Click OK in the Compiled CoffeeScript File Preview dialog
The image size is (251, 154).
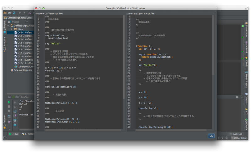click(x=211, y=136)
